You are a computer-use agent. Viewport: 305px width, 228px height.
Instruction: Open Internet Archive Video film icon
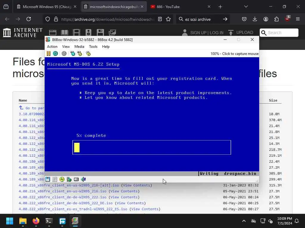[x=77, y=33]
